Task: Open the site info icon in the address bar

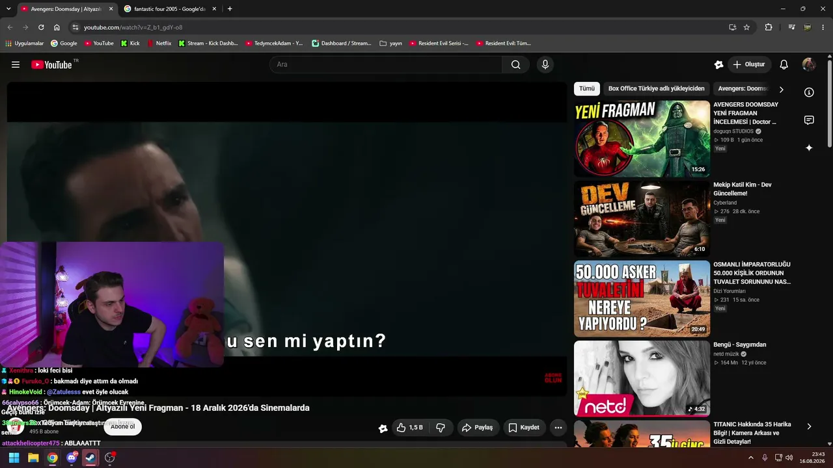Action: click(x=75, y=27)
